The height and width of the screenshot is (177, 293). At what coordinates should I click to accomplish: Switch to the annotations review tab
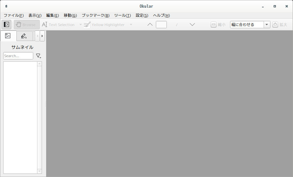pyautogui.click(x=25, y=36)
